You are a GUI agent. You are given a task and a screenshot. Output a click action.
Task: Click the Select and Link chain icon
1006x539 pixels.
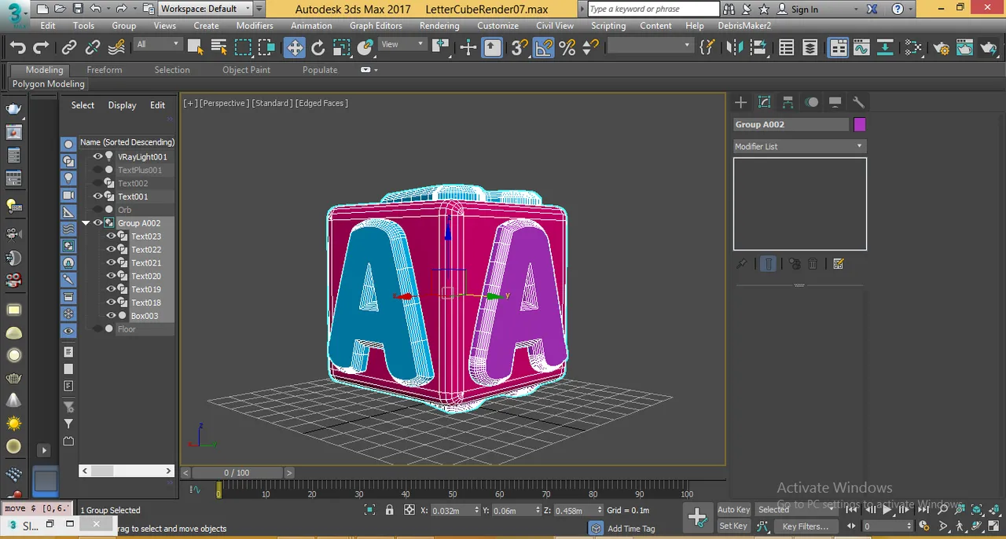pyautogui.click(x=69, y=48)
